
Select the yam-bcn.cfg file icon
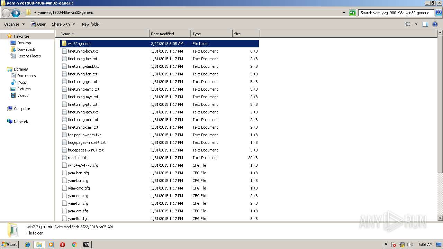(x=64, y=173)
